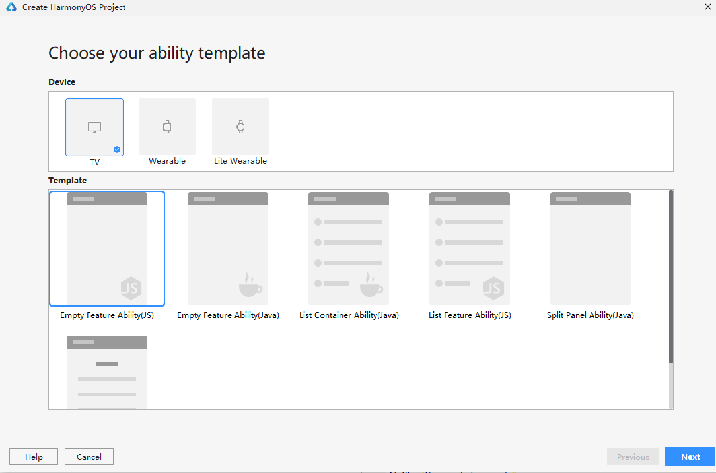Screen dimensions: 716x473
Task: Click the Empty Feature Ability(JS) label
Action: (x=107, y=315)
